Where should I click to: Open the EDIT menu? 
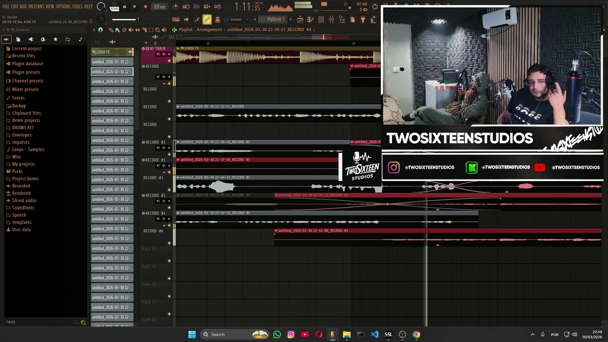[x=15, y=6]
